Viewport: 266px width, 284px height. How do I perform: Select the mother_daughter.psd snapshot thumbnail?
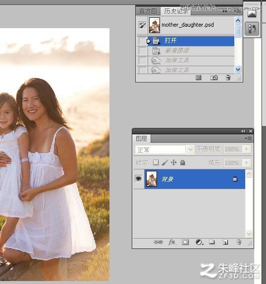point(155,25)
